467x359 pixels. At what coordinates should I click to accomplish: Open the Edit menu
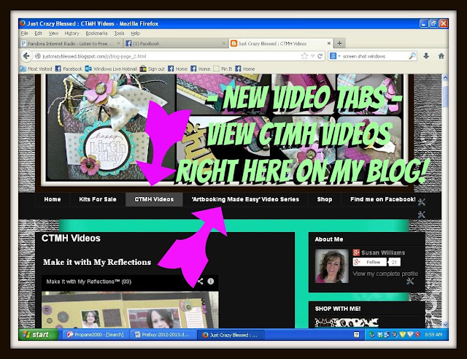tap(38, 34)
